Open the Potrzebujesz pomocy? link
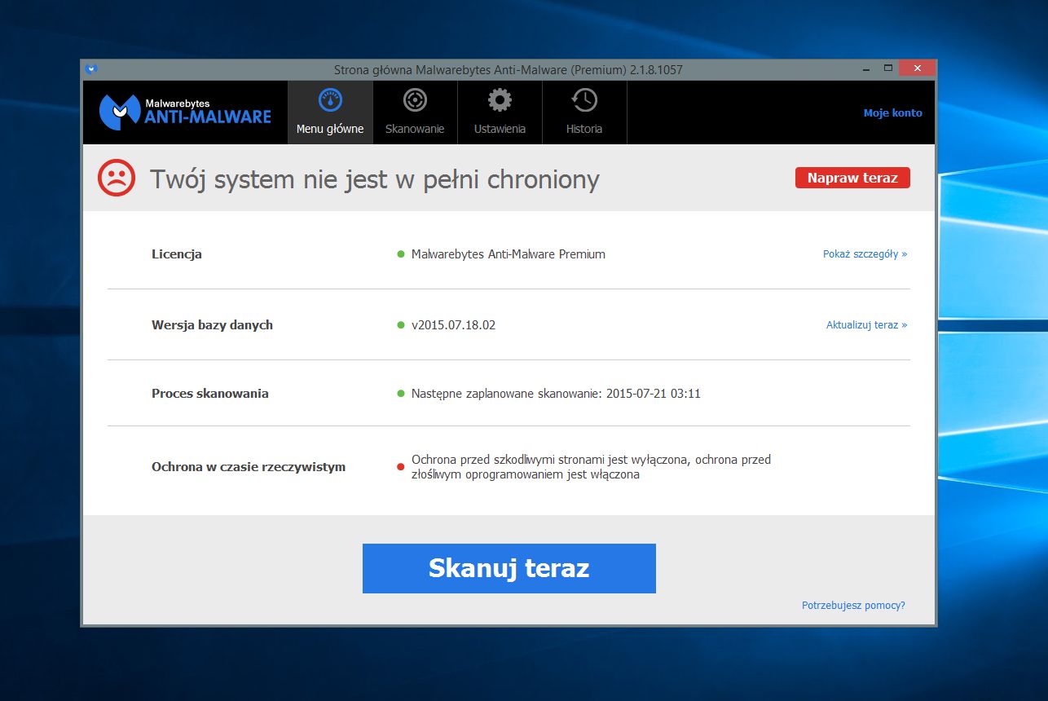 (853, 606)
